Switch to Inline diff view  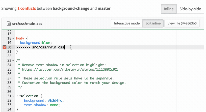[x=168, y=9]
